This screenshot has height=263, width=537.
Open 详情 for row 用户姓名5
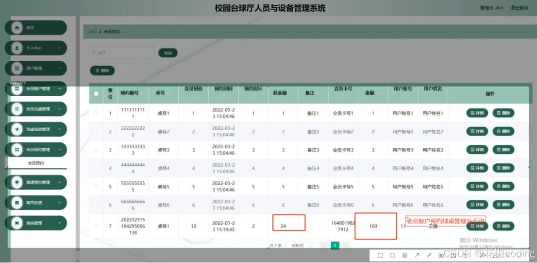coord(477,186)
